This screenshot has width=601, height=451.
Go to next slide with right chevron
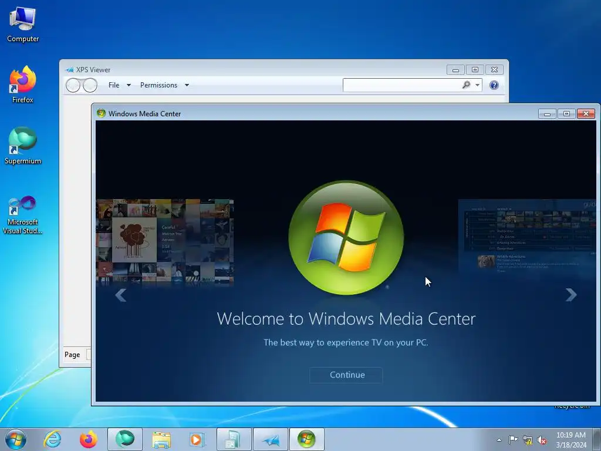[x=571, y=295]
